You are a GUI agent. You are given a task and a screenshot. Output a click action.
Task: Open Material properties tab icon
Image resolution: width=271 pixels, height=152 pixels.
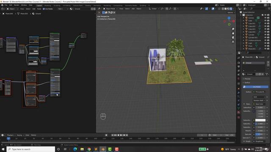239,112
